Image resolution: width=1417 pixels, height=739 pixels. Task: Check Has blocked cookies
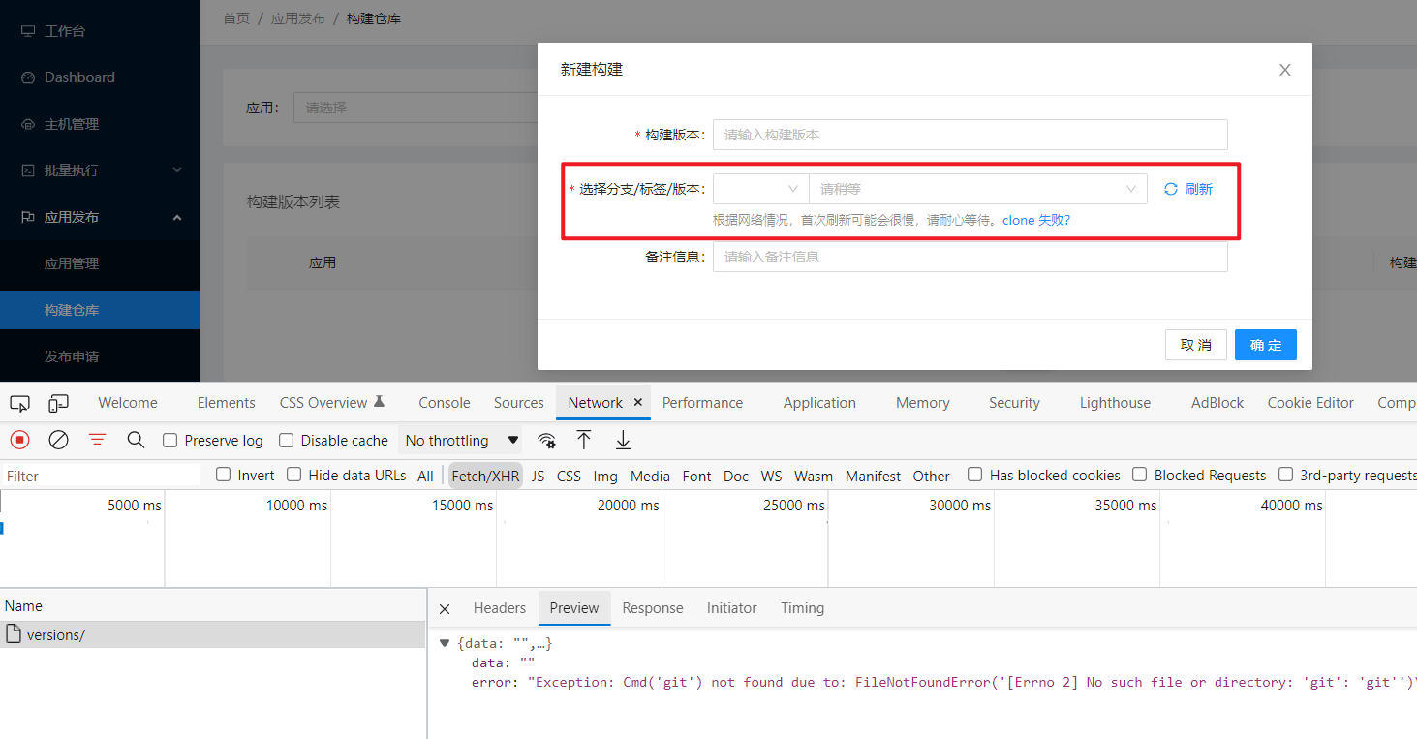[x=975, y=475]
